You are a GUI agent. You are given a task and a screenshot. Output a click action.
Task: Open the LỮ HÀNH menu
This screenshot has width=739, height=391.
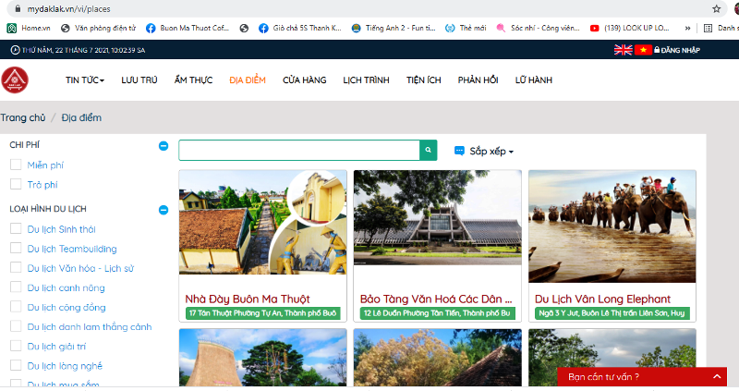(534, 80)
